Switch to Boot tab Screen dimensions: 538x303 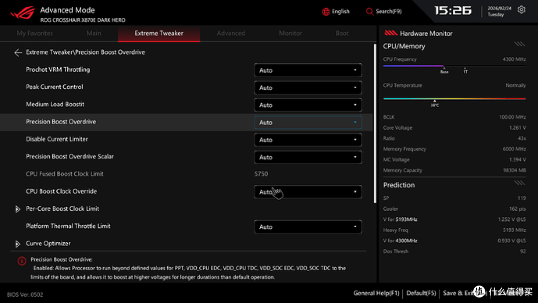tap(342, 33)
